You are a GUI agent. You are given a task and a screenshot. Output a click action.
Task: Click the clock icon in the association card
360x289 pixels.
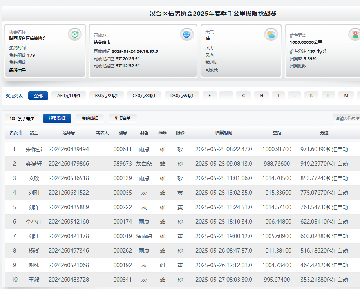[x=75, y=34]
